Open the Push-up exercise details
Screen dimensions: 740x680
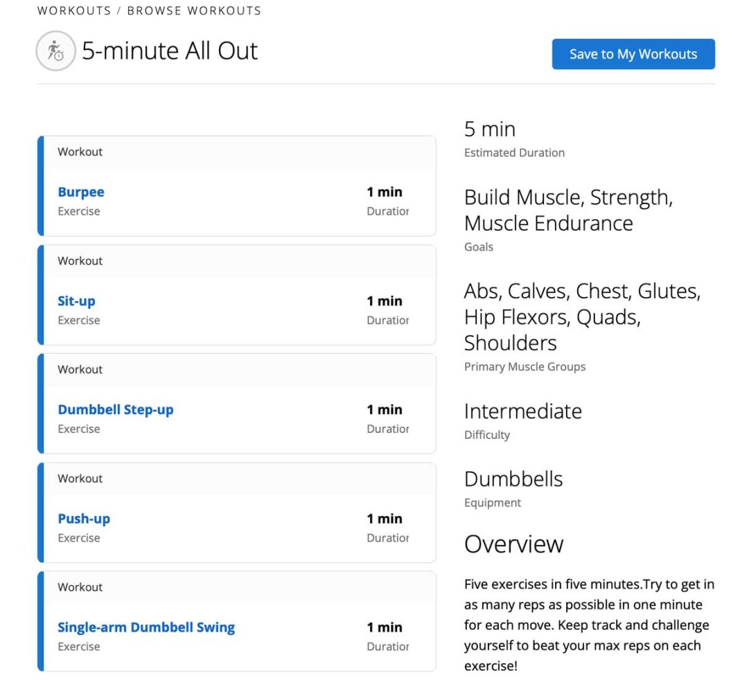coord(84,519)
